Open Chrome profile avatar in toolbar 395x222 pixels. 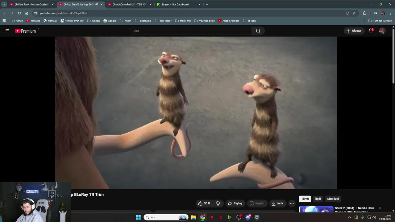[x=383, y=13]
